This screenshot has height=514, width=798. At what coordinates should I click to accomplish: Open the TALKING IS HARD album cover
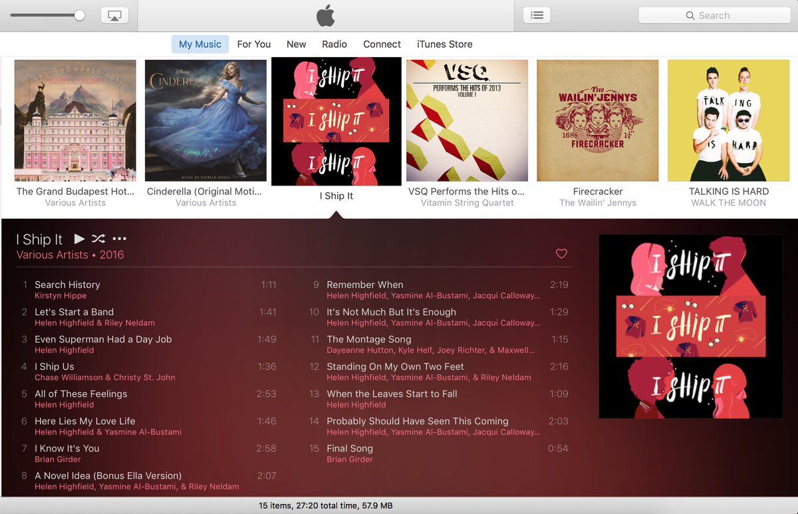[x=729, y=120]
